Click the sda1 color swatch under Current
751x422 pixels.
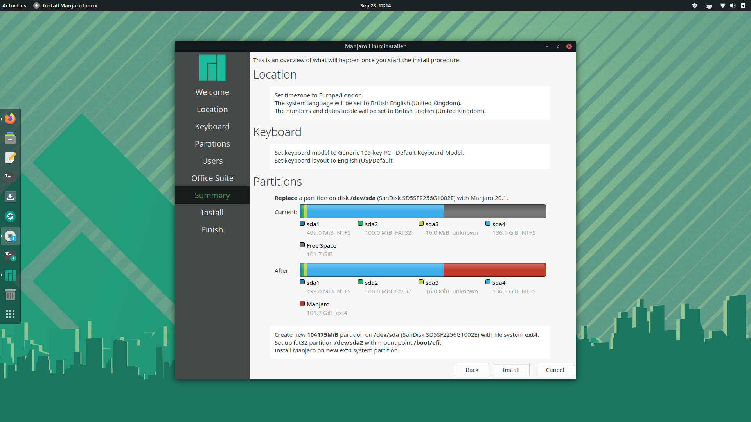coord(302,224)
